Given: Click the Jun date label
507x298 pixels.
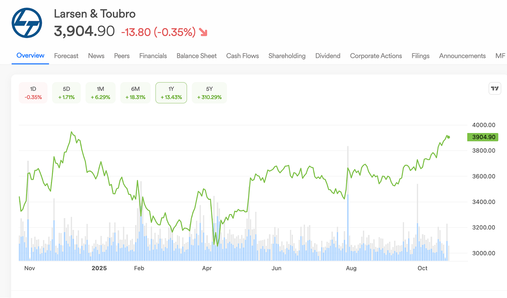Looking at the screenshot, I should (276, 268).
